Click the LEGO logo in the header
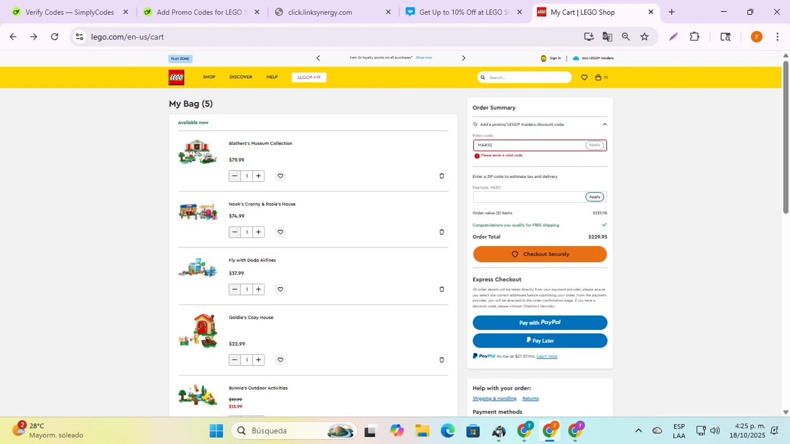This screenshot has width=790, height=444. point(176,77)
